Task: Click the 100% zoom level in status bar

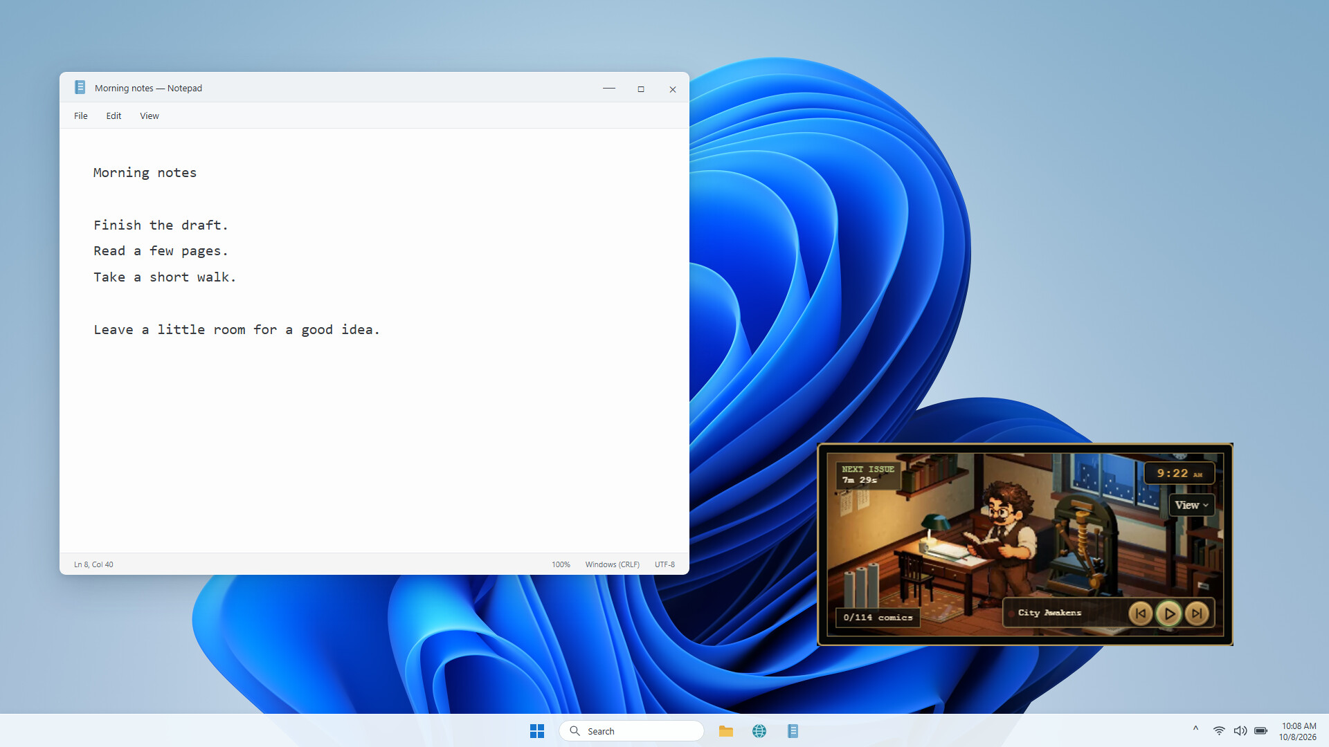Action: click(x=561, y=564)
